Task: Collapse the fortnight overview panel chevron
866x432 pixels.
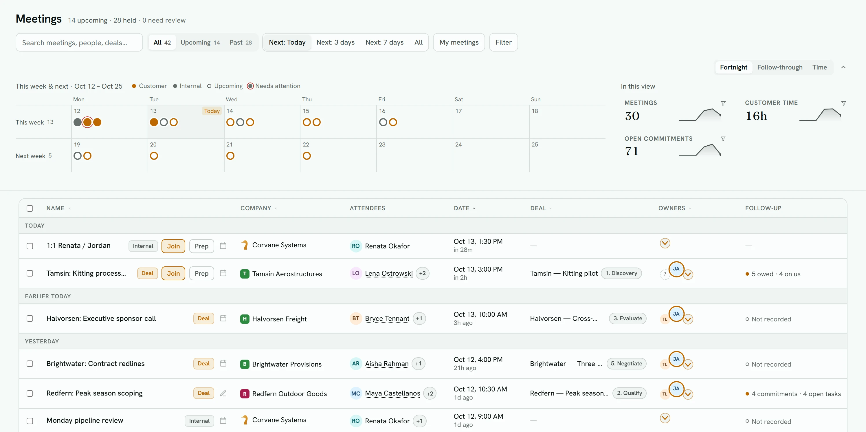Action: click(843, 67)
